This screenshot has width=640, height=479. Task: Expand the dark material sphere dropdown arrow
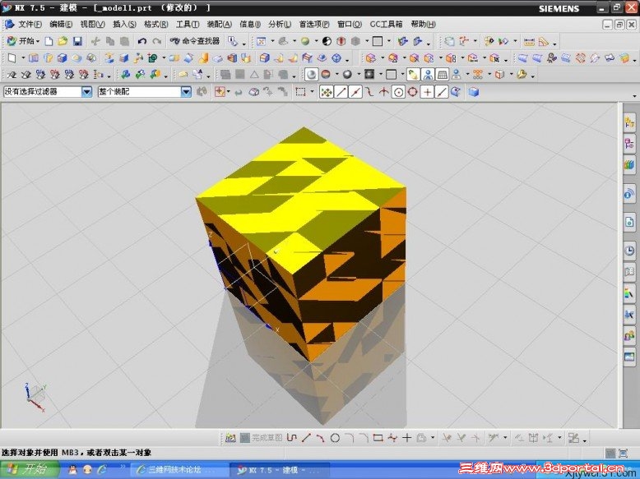[359, 75]
